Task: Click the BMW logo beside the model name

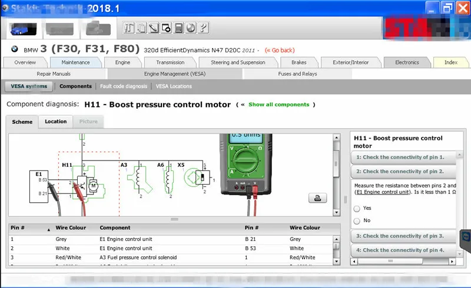Action: point(14,49)
